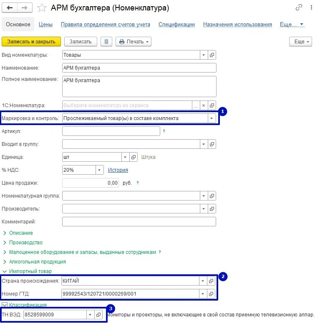The image size is (315, 331).
Task: Open Назначения использования tab
Action: click(237, 25)
